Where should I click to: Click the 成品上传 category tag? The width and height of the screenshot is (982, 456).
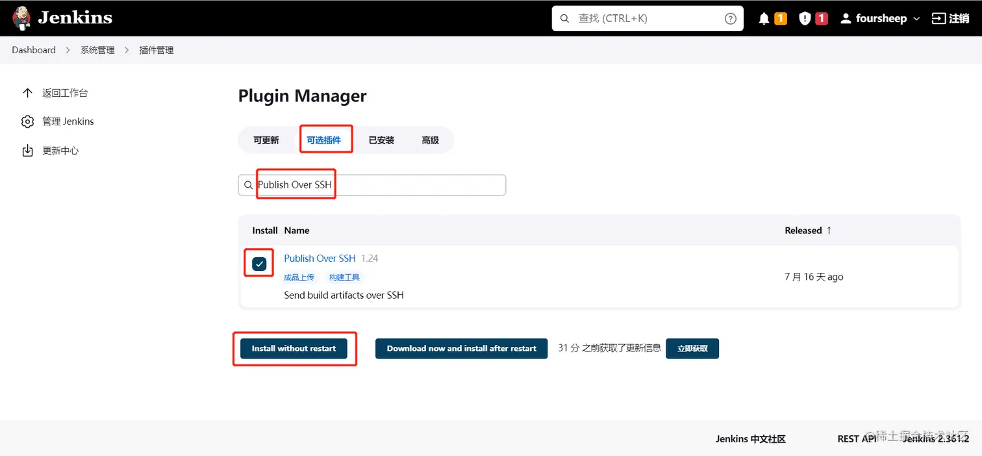[x=299, y=277]
